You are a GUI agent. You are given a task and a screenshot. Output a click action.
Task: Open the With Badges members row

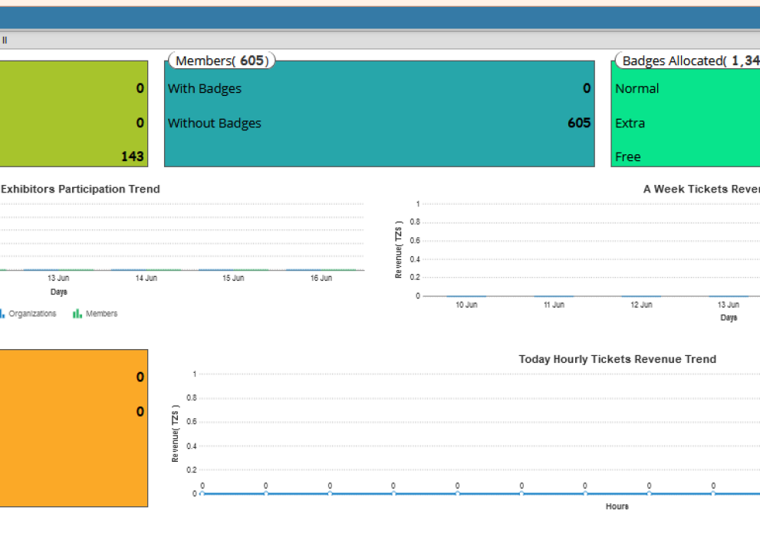(205, 89)
